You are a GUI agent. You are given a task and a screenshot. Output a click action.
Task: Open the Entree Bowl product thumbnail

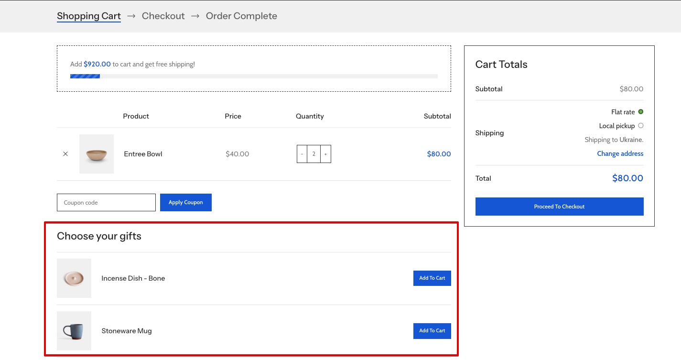[x=97, y=154]
